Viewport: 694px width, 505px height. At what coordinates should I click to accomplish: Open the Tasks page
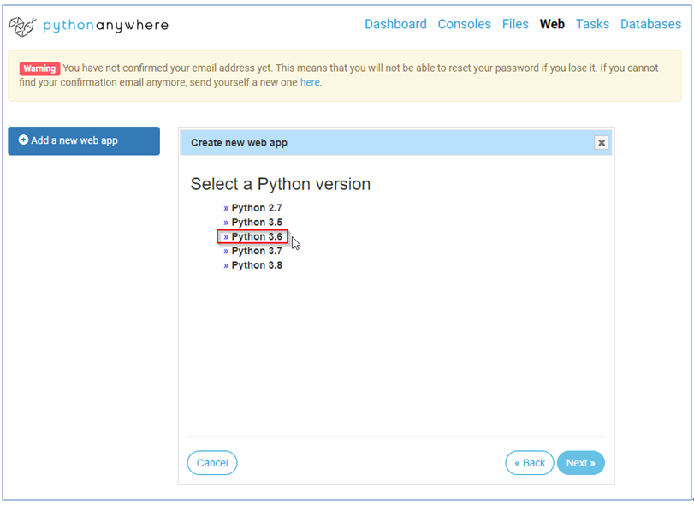click(592, 24)
